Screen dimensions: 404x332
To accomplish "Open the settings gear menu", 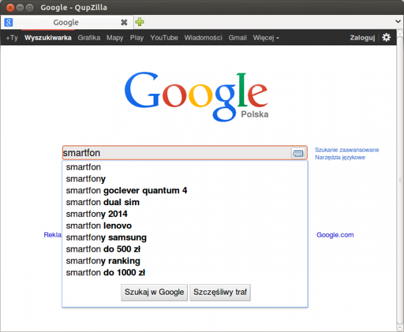I will [386, 38].
